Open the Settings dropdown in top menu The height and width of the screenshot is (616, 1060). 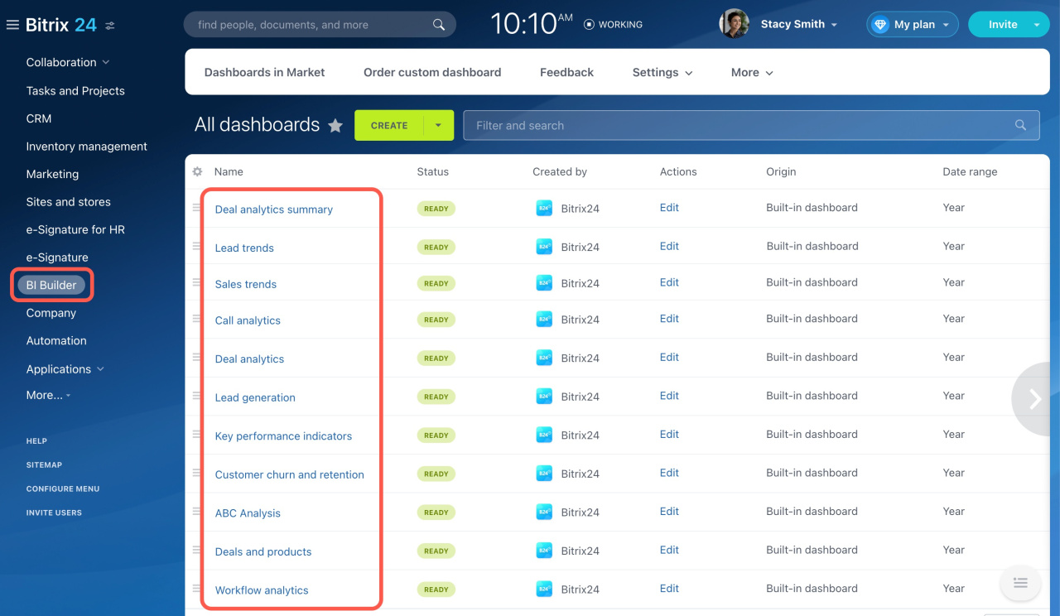coord(662,73)
